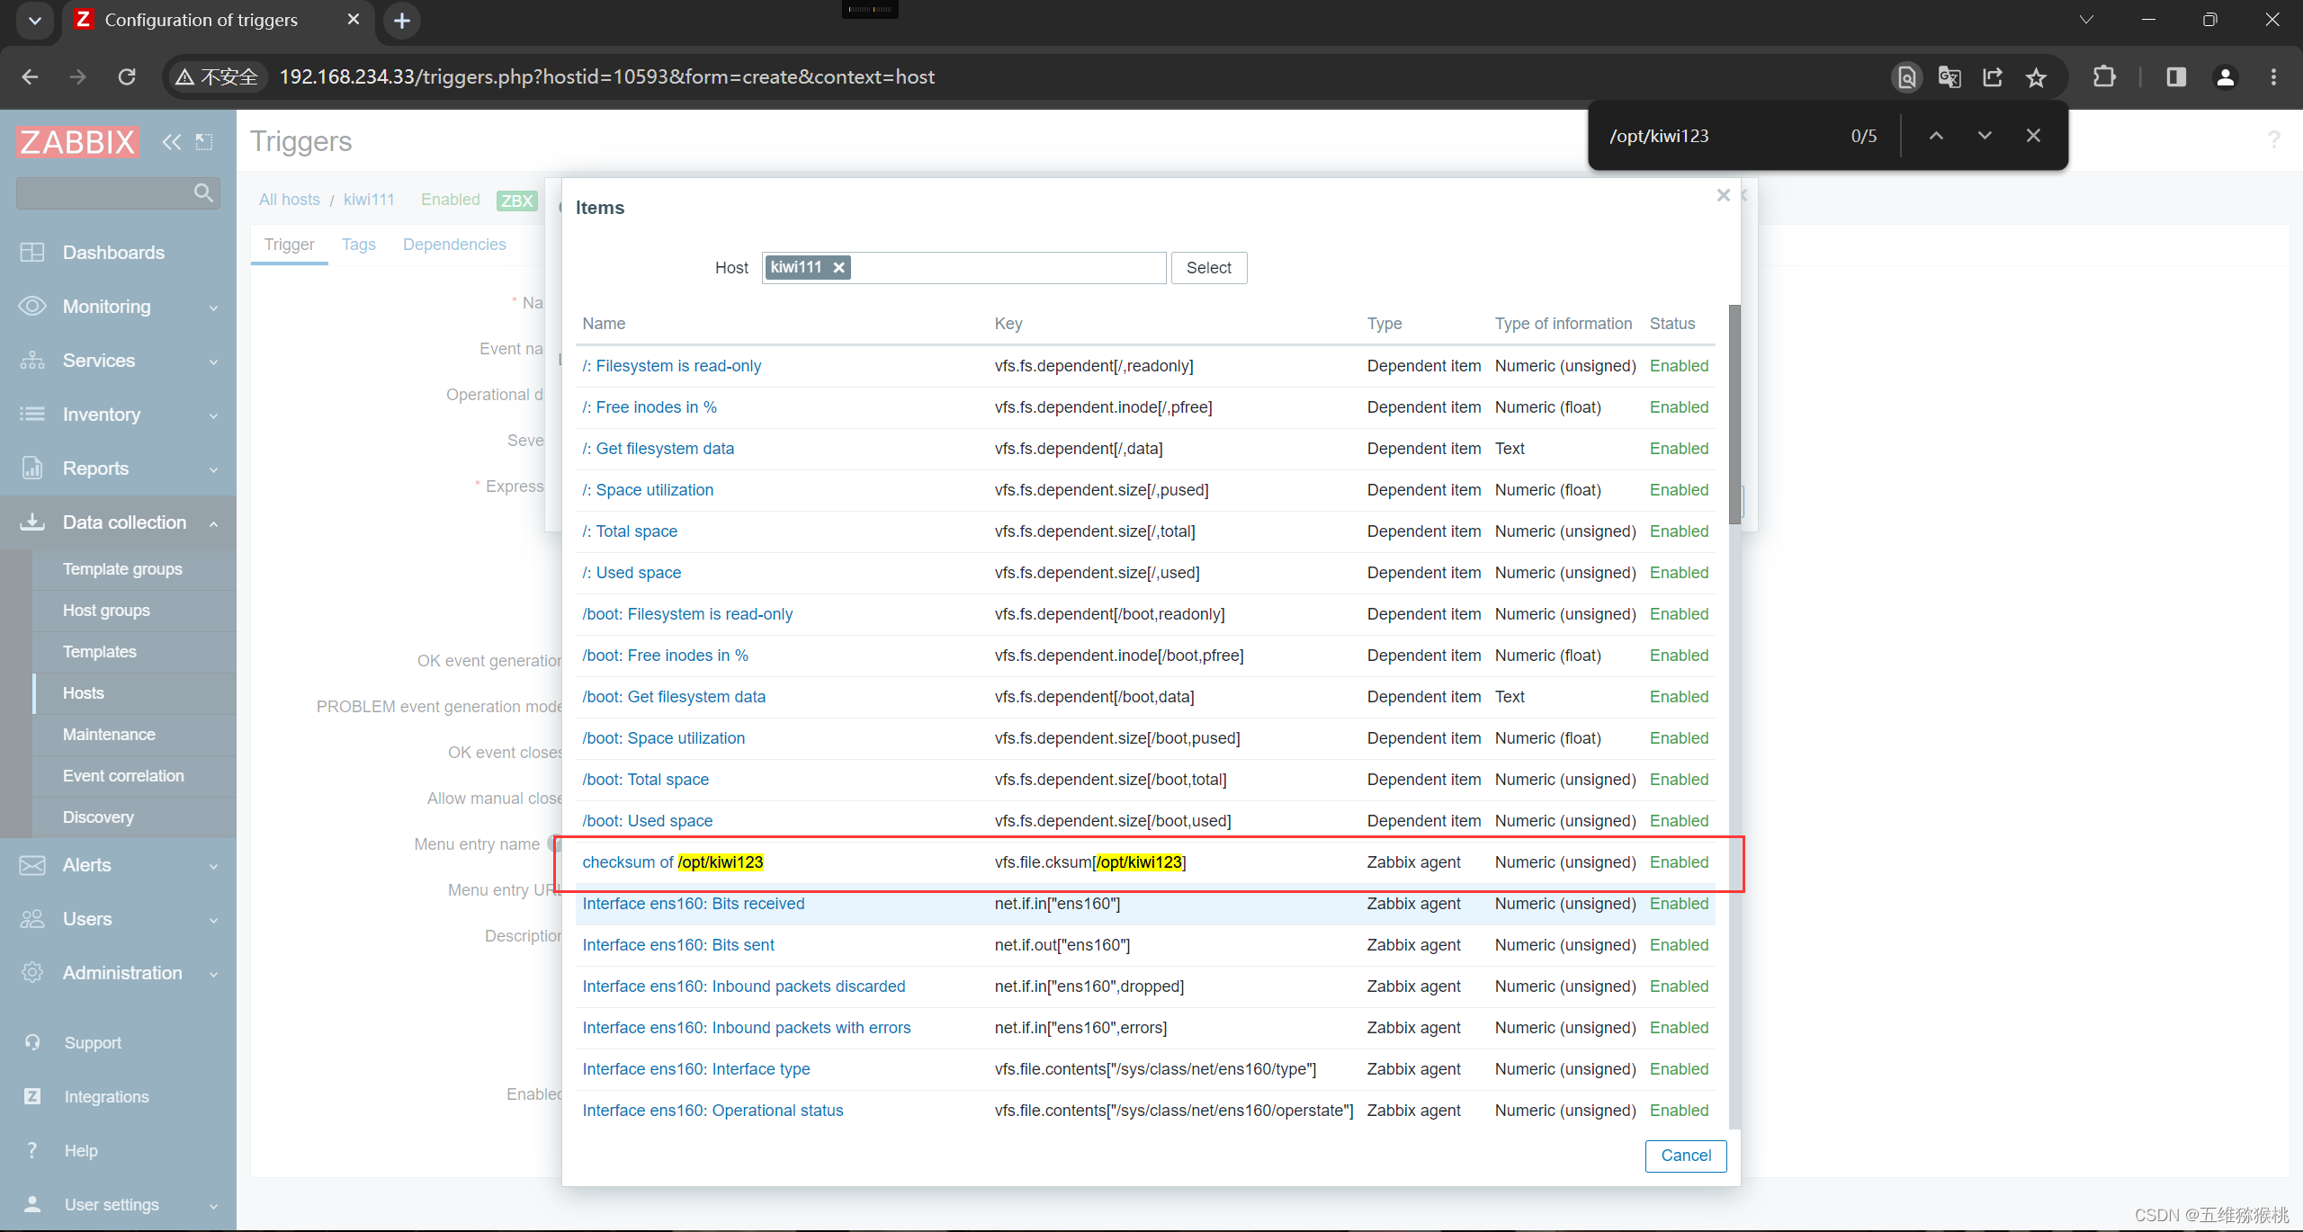Click the address bar URL
Image resolution: width=2303 pixels, height=1232 pixels.
click(606, 77)
